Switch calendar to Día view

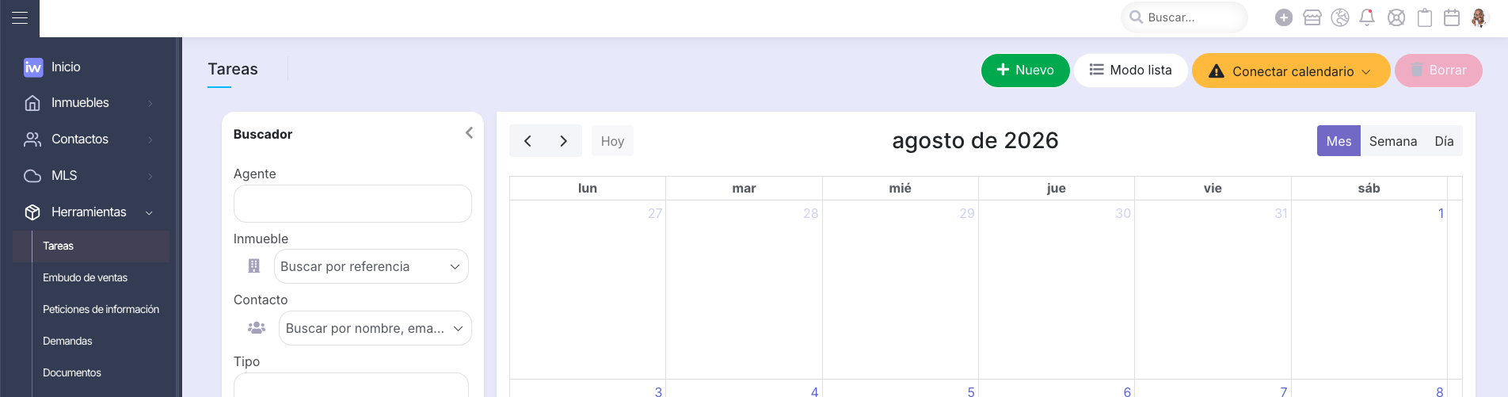pyautogui.click(x=1444, y=141)
